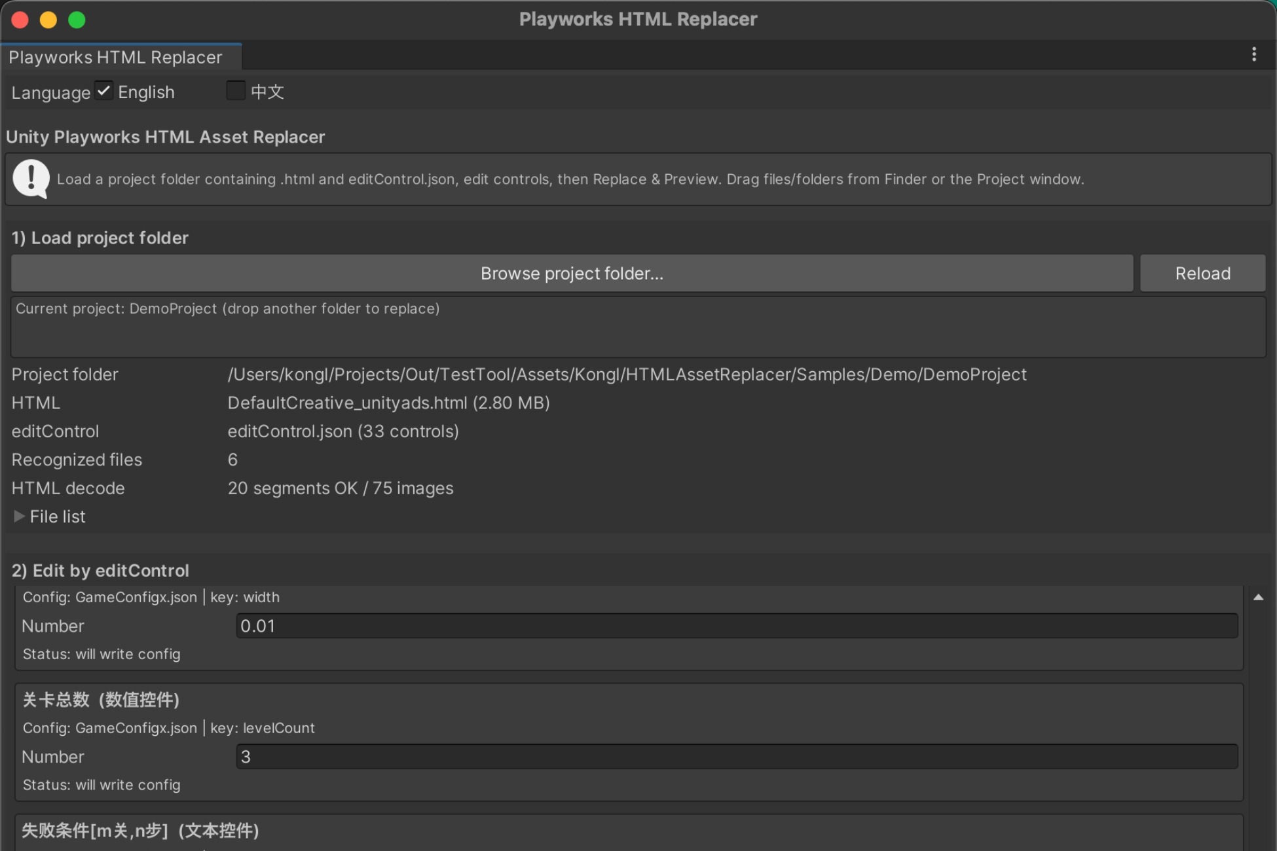Click editControl.json (33 controls) value

point(343,431)
